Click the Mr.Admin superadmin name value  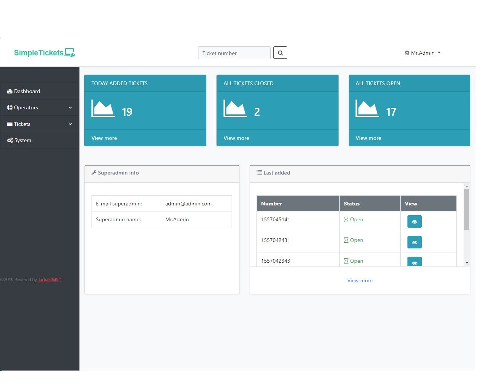pos(177,219)
